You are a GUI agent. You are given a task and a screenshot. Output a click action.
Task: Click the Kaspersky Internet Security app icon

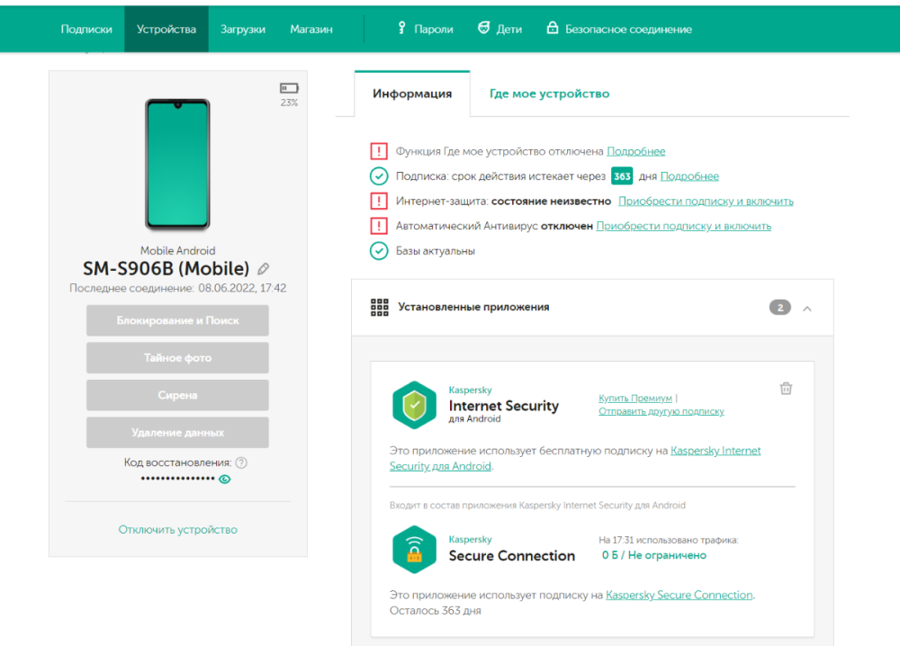(x=414, y=403)
